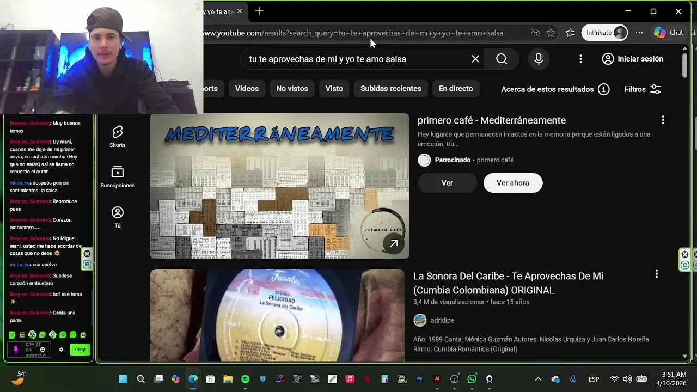Click the adridipe channel avatar
The width and height of the screenshot is (697, 392).
tap(420, 320)
